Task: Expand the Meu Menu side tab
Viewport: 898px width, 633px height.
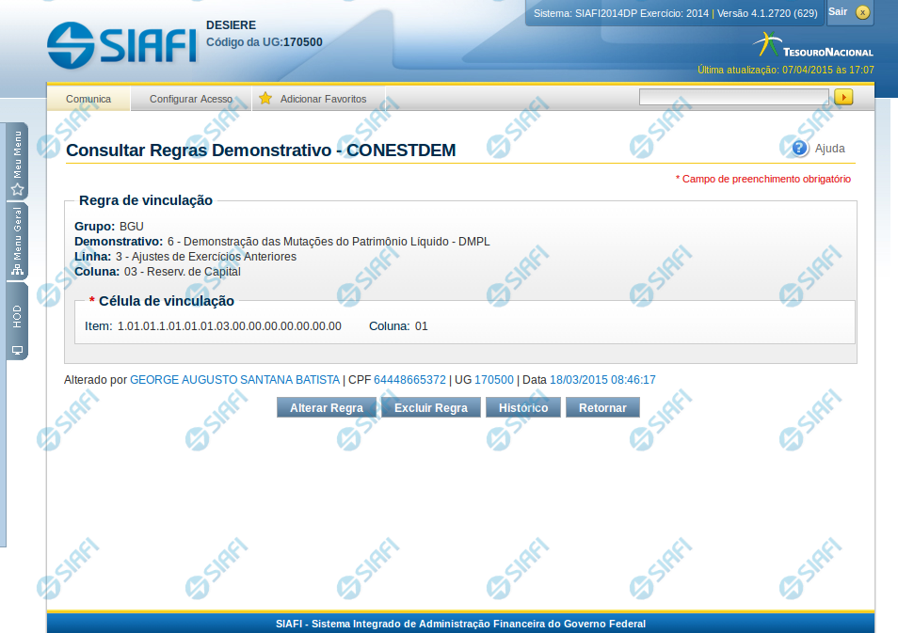Action: point(17,162)
